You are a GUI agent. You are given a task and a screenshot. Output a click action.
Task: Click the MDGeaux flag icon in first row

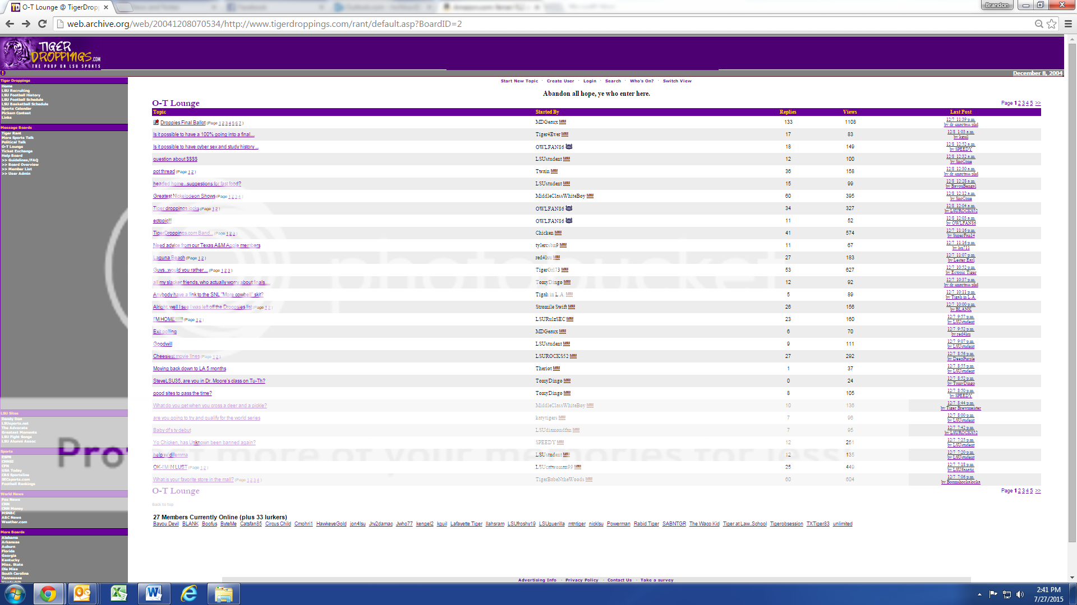(563, 122)
